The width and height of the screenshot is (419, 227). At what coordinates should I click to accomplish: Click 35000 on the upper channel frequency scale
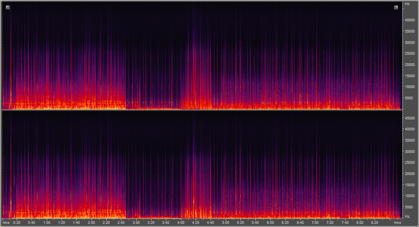[x=410, y=31]
